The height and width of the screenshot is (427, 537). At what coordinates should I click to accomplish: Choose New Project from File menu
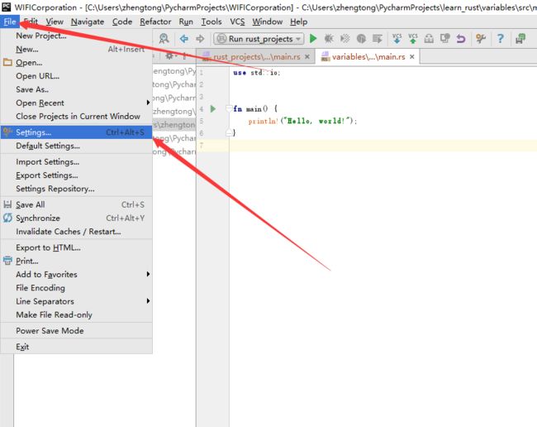coord(76,36)
